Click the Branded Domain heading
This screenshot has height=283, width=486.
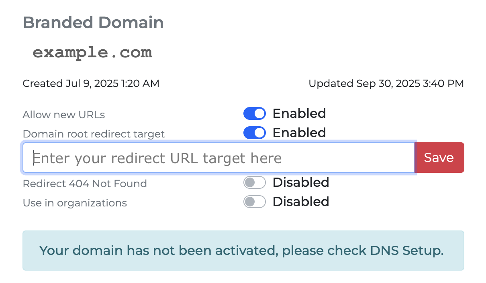click(x=93, y=22)
